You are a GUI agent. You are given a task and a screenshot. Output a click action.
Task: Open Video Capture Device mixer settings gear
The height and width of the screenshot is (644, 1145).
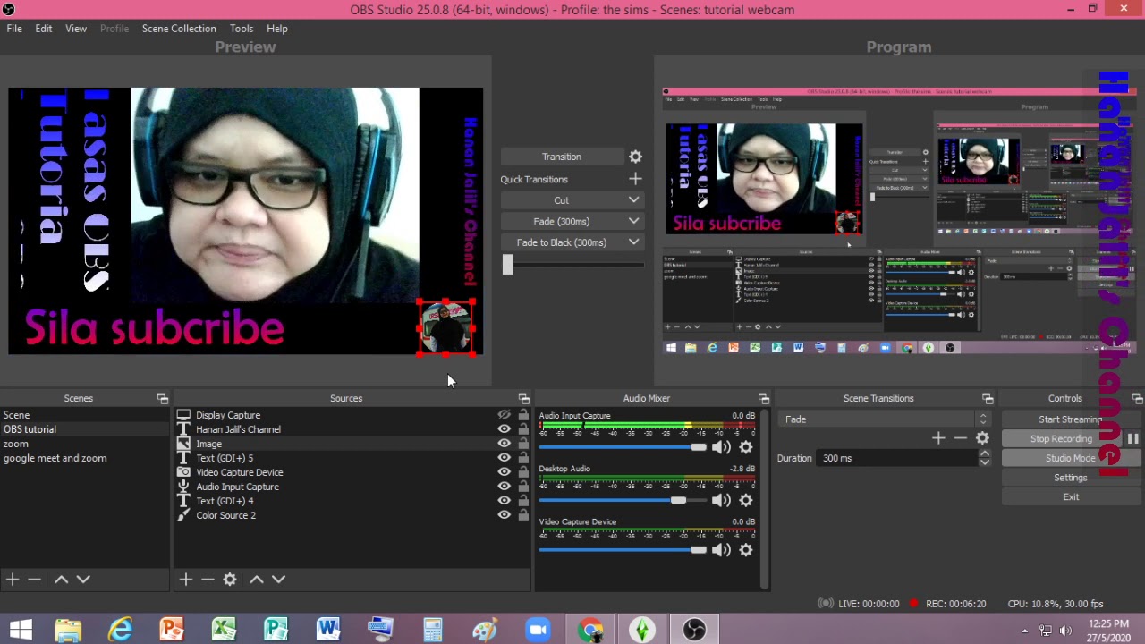pyautogui.click(x=746, y=550)
